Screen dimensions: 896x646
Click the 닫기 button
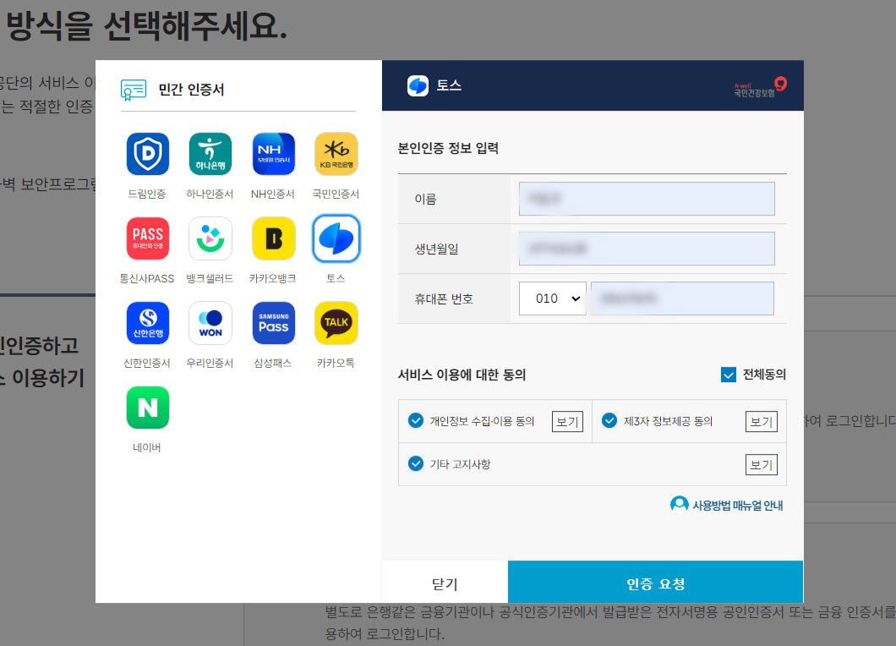click(445, 582)
